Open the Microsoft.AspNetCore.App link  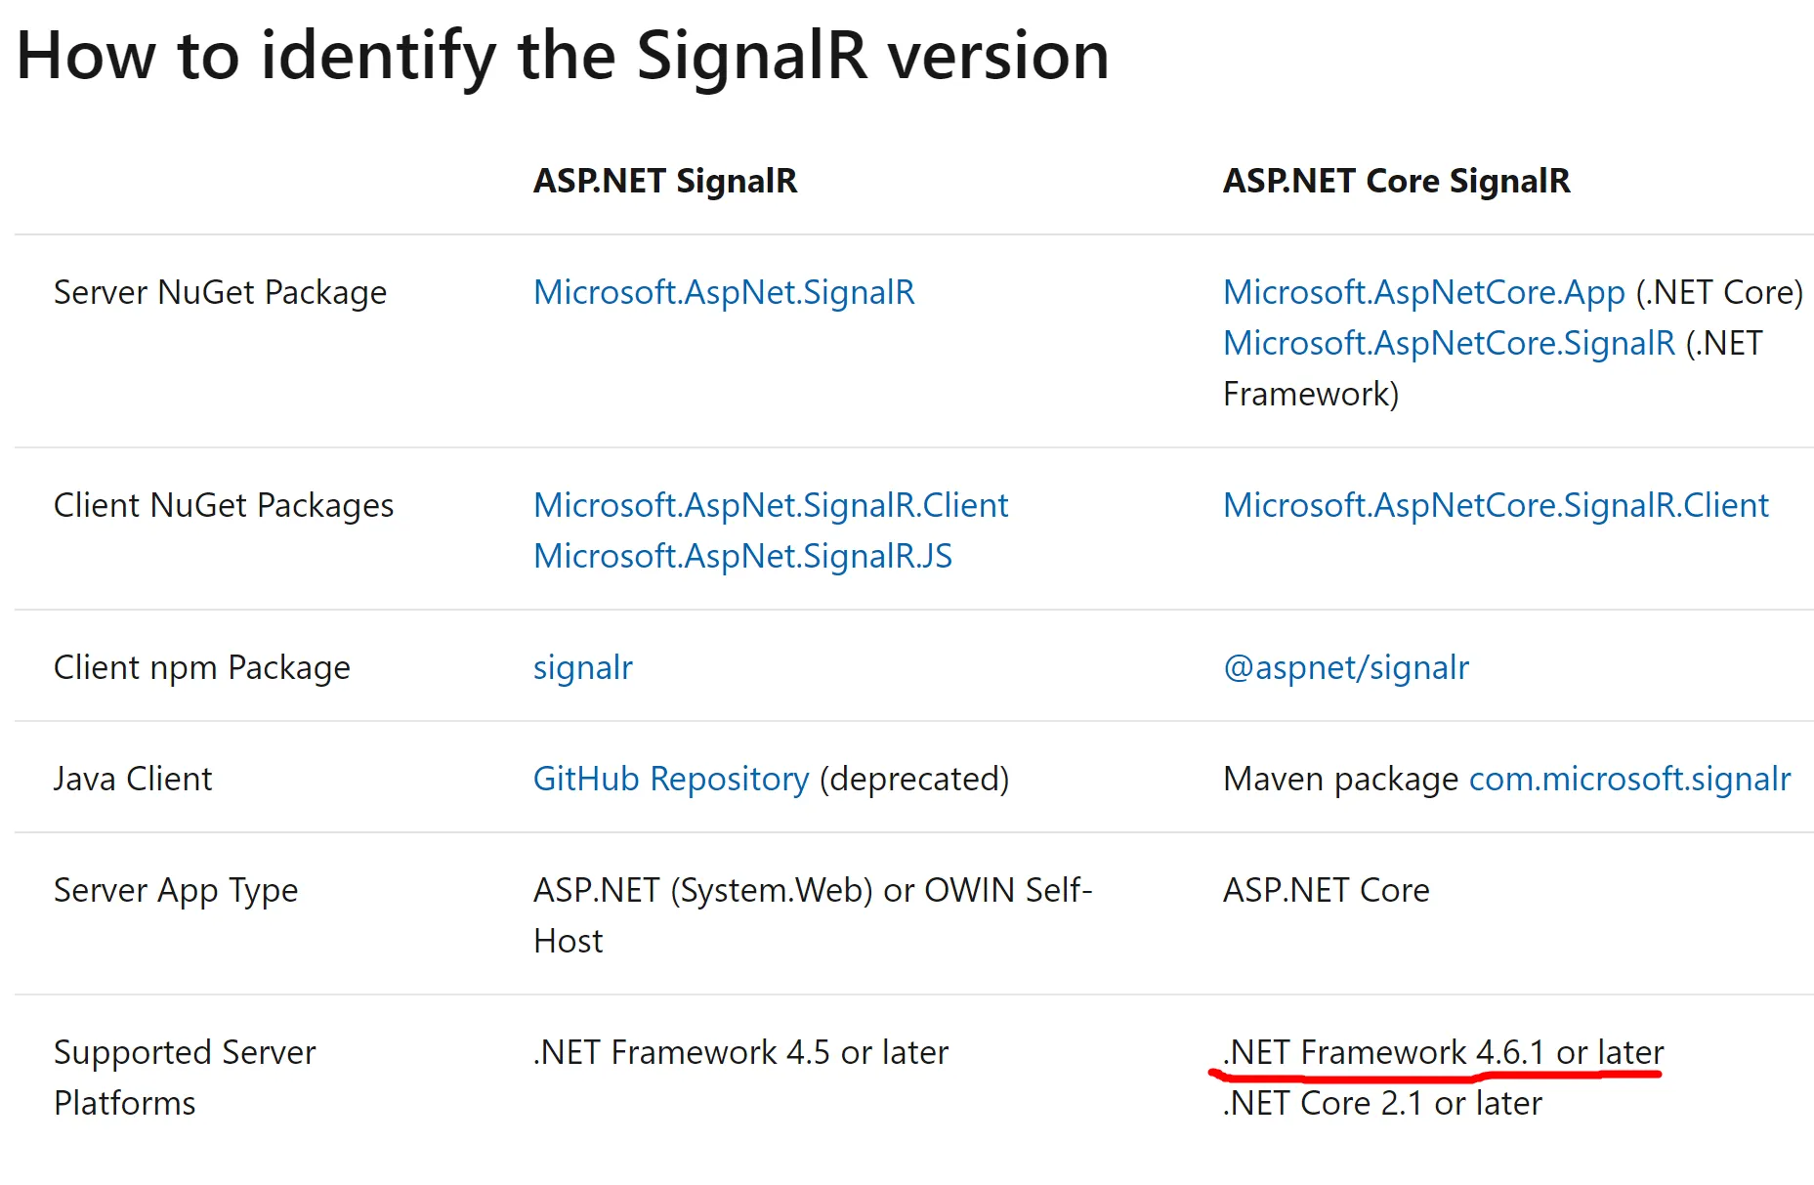coord(1423,292)
